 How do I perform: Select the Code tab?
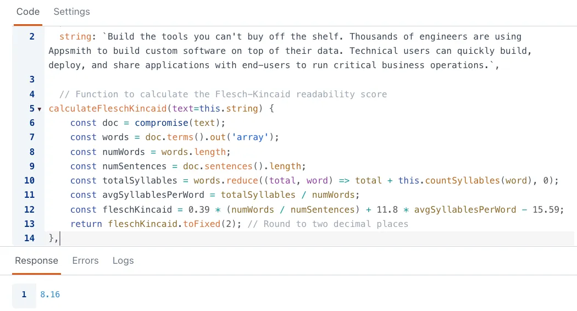coord(27,12)
